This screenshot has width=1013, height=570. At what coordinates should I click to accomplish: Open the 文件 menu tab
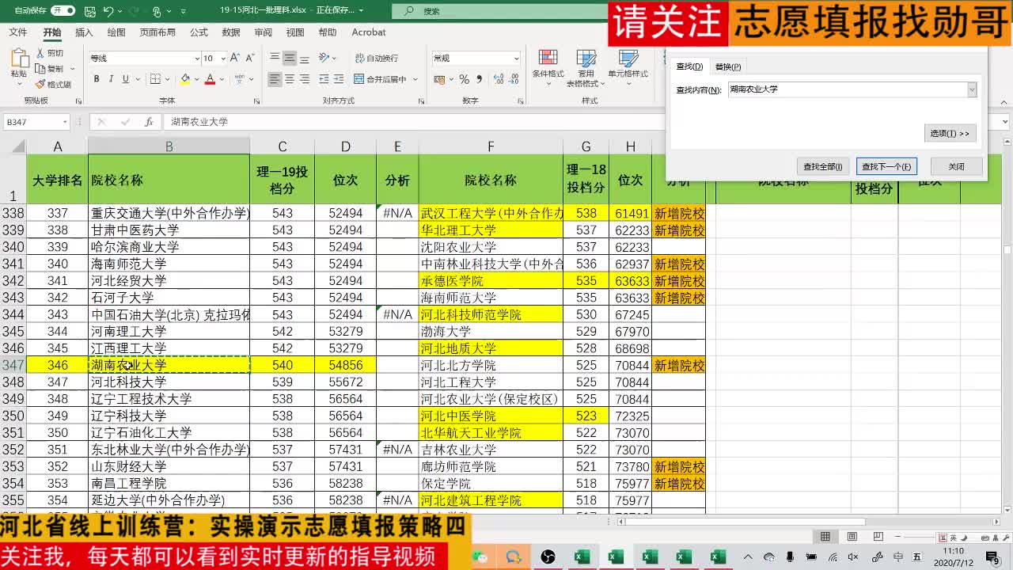click(x=17, y=32)
